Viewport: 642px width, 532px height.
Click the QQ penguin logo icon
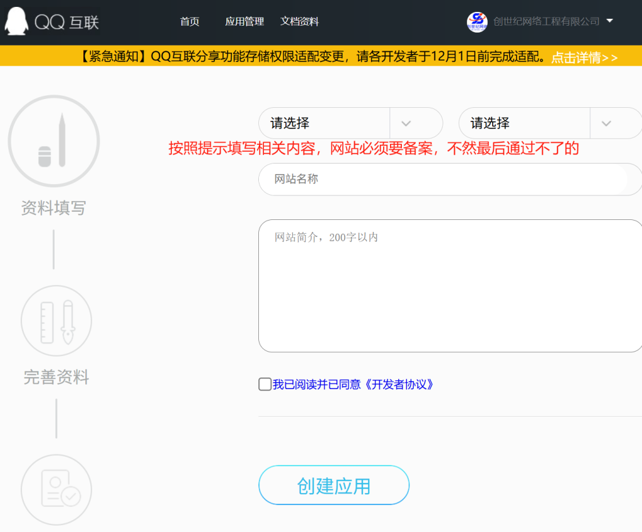coord(16,21)
